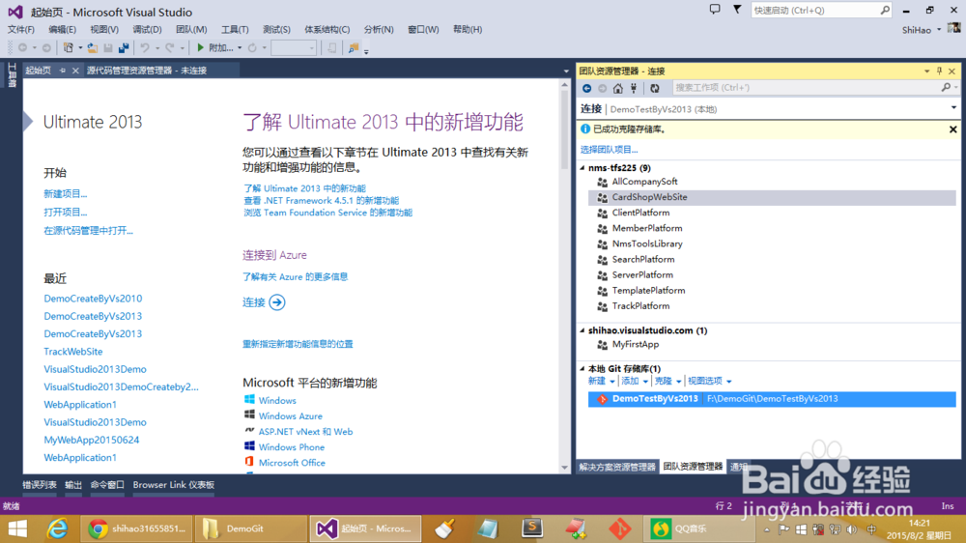Click the 新建项目... link

click(x=66, y=193)
